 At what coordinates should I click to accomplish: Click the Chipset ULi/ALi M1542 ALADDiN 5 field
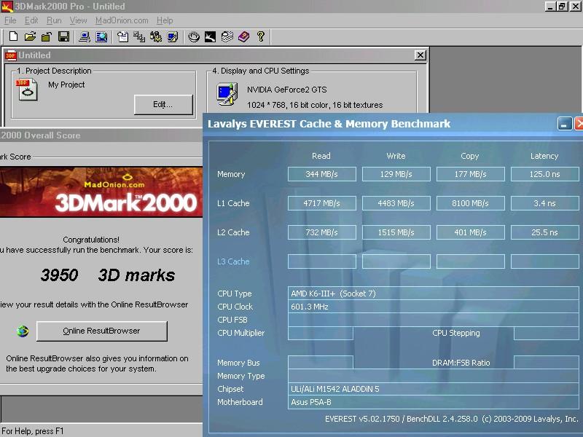click(x=433, y=389)
